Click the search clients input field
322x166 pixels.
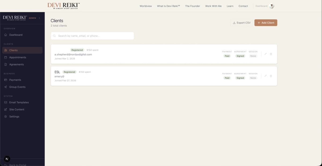tap(92, 35)
